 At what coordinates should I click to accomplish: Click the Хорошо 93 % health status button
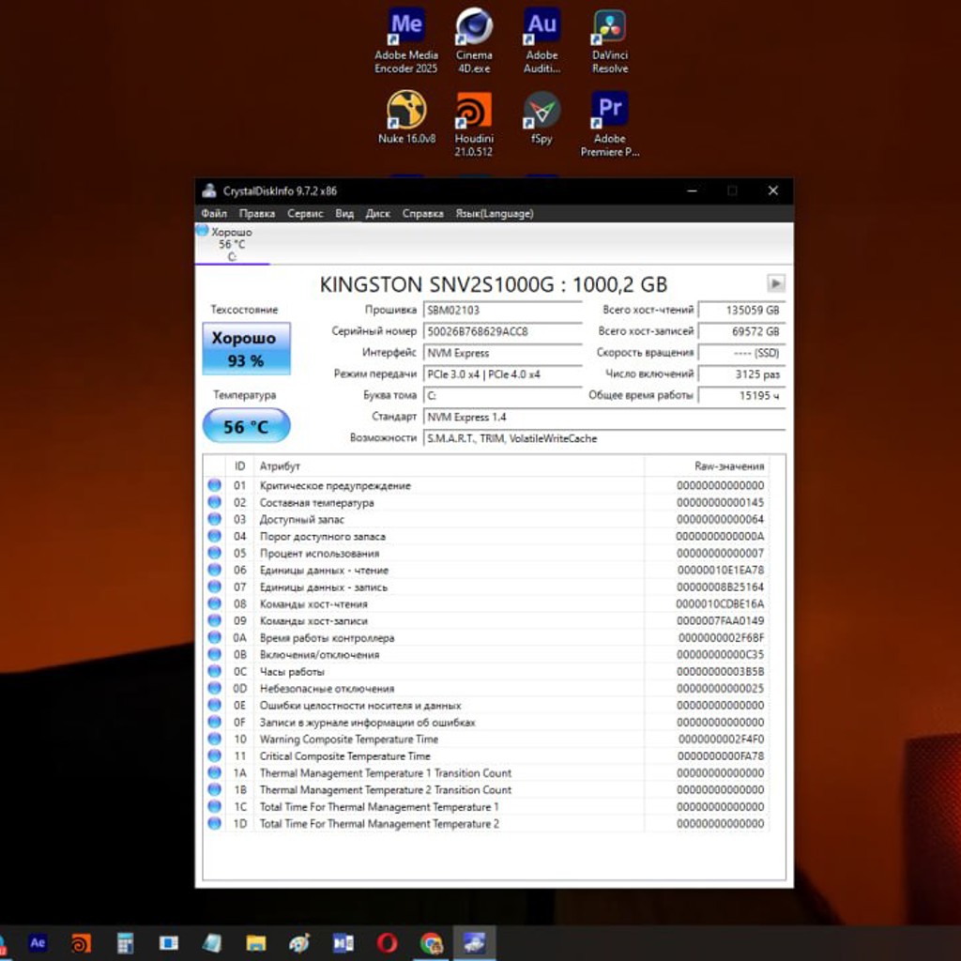(x=247, y=349)
